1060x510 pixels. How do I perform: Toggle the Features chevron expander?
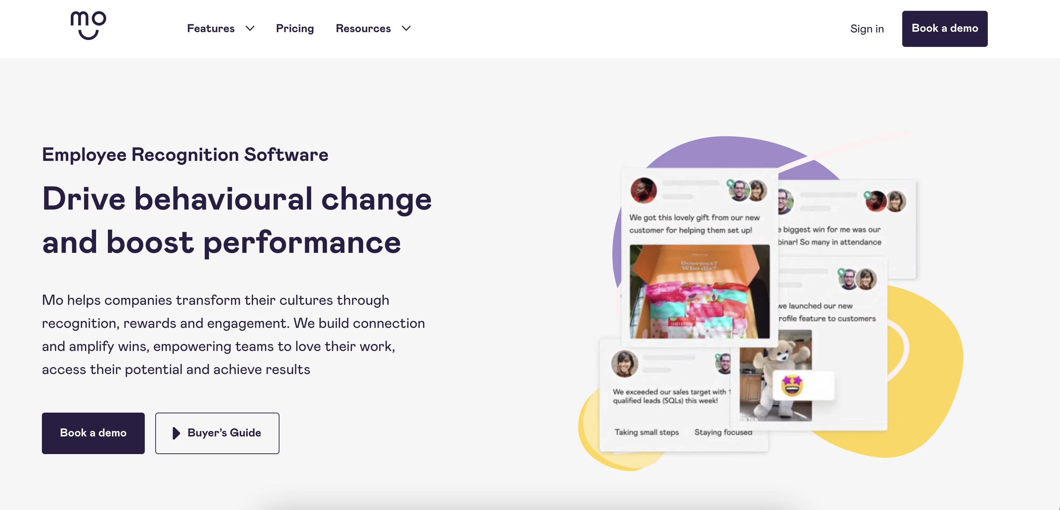(x=251, y=28)
